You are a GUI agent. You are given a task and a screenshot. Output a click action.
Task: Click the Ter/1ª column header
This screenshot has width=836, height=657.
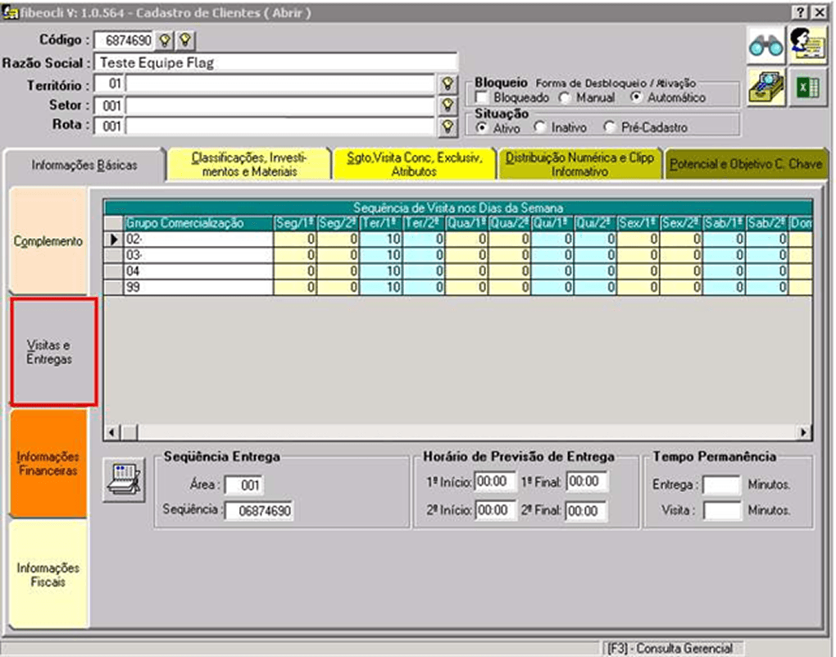click(380, 223)
